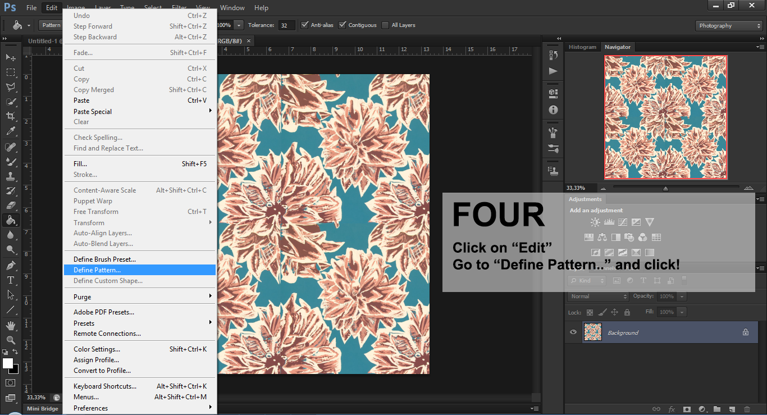Hide the Background layer with eye icon
767x415 pixels.
[x=573, y=332]
